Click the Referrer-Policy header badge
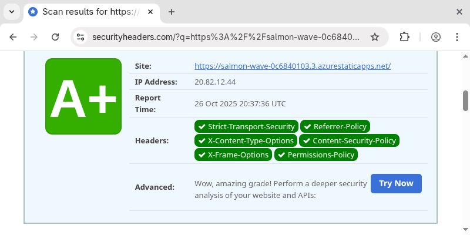This screenshot has height=235, width=470. (335, 126)
